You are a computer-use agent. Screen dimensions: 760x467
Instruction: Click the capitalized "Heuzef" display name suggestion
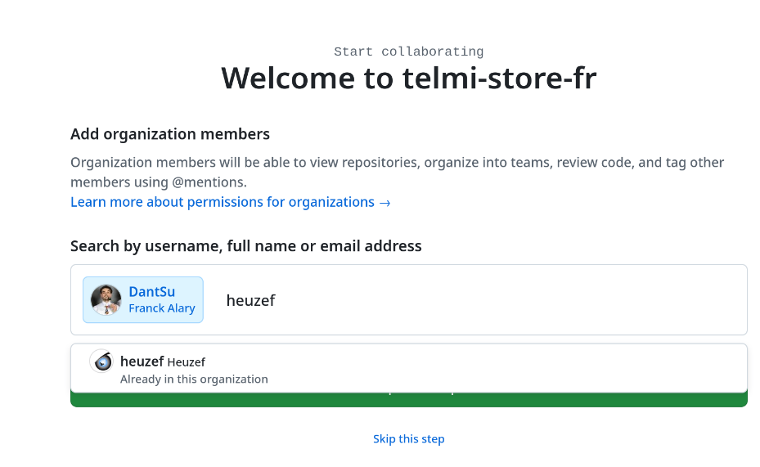[x=187, y=362]
